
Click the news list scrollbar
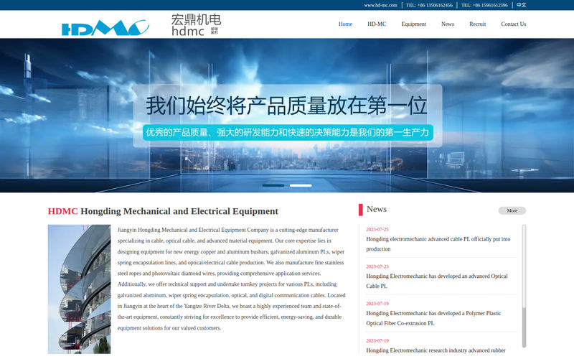click(524, 286)
